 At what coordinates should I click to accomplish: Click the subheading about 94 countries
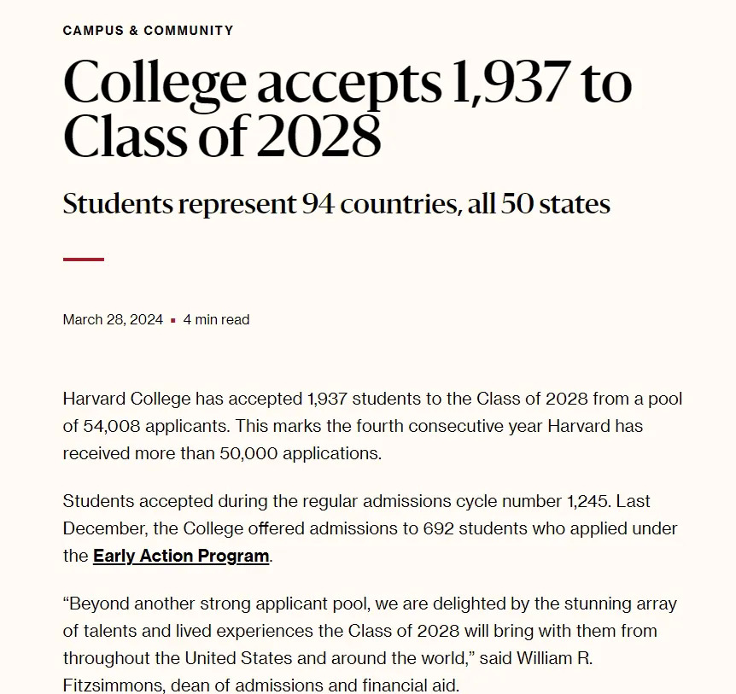pyautogui.click(x=336, y=205)
